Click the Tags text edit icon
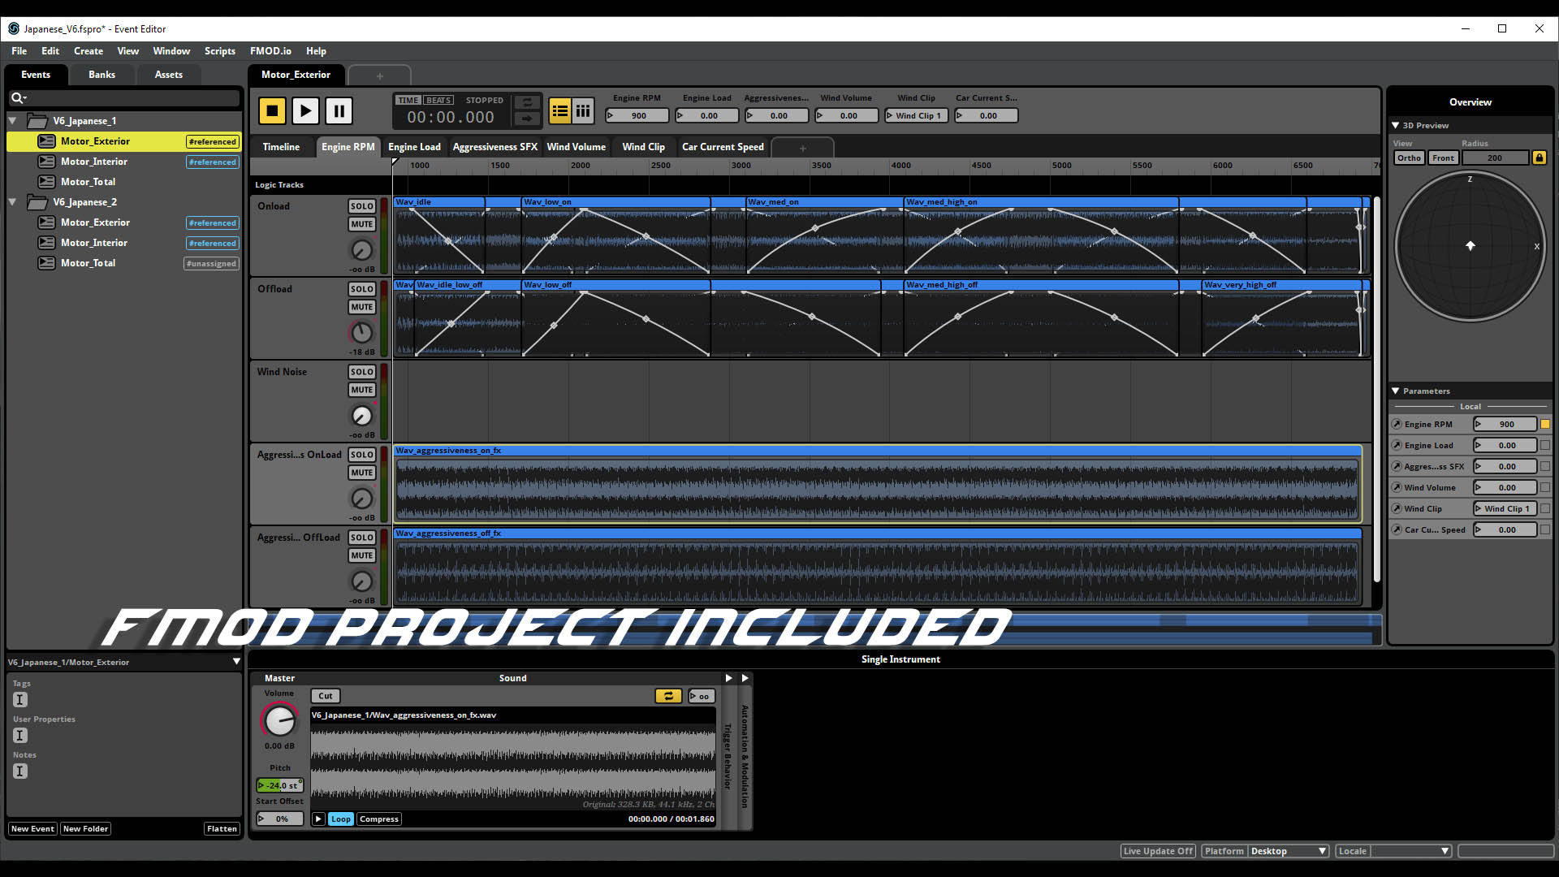Viewport: 1559px width, 877px height. pos(20,700)
